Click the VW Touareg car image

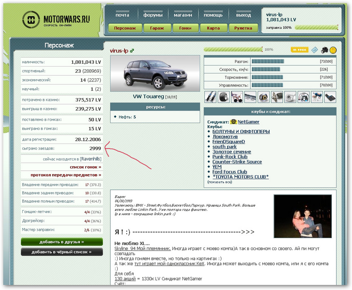[x=155, y=73]
